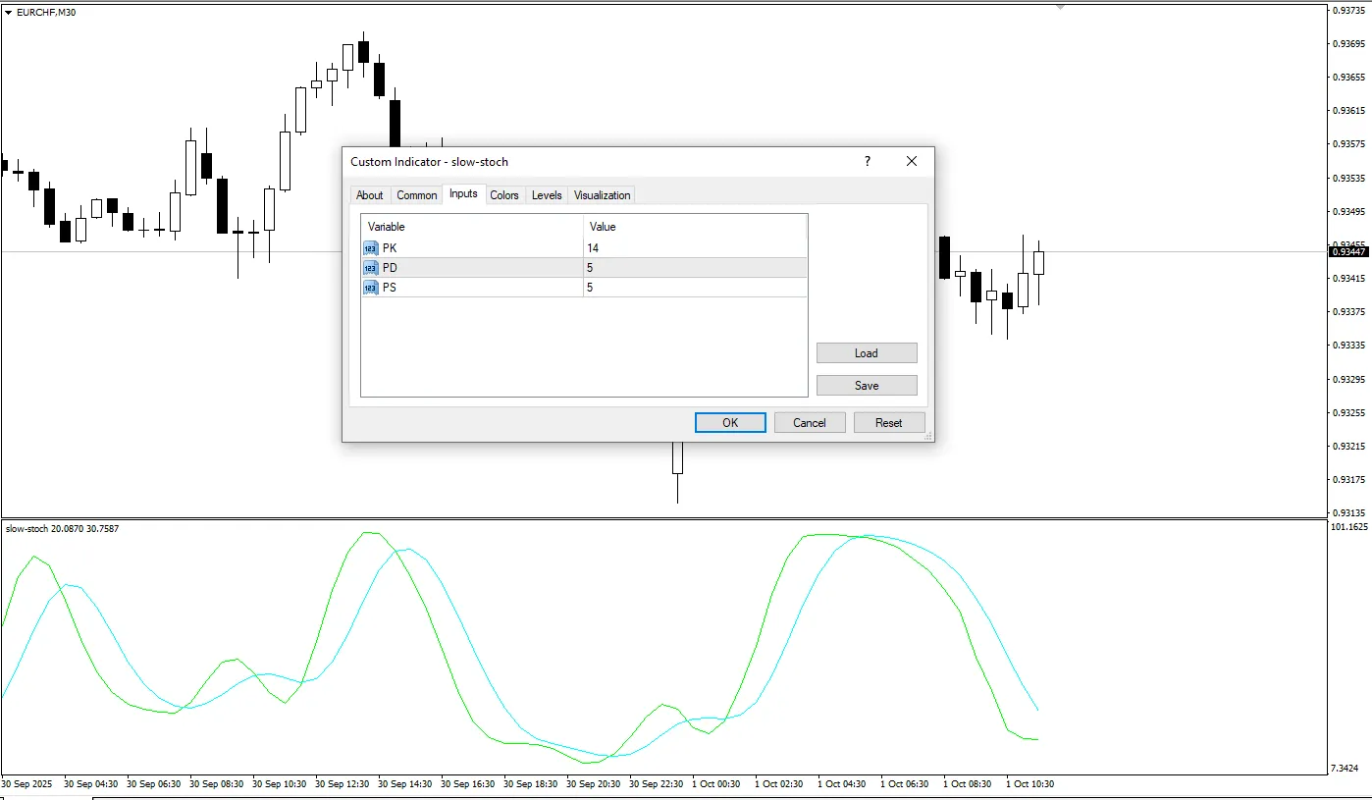Click the dialog resize grip corner
Viewport: 1372px width, 800px height.
point(927,436)
